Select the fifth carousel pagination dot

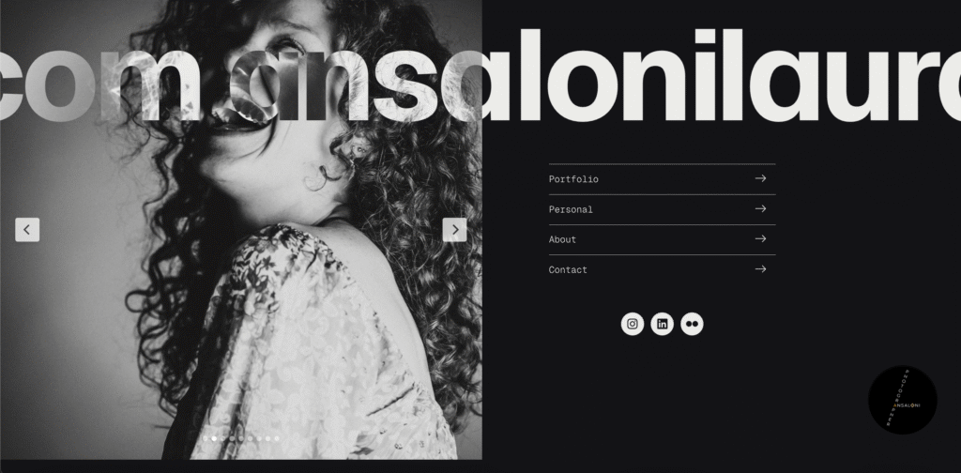coord(241,438)
